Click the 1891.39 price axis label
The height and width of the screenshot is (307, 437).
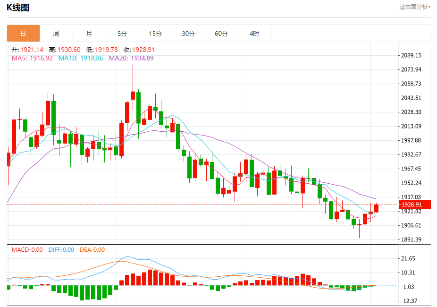tap(411, 239)
